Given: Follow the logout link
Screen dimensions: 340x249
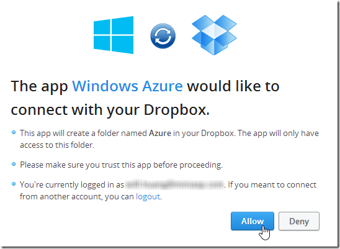Looking at the screenshot, I should 148,196.
